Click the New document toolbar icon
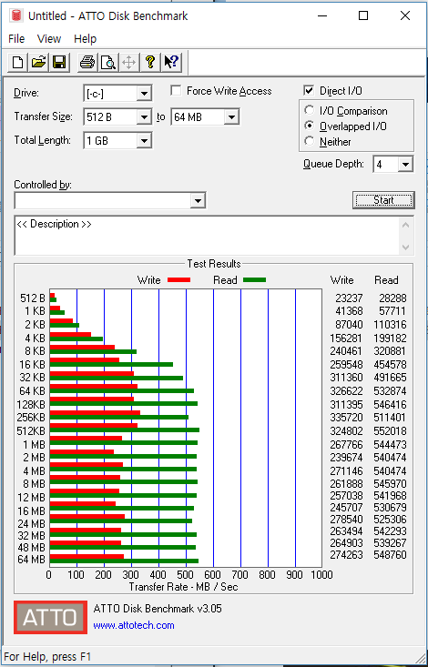The height and width of the screenshot is (667, 428). tap(17, 63)
